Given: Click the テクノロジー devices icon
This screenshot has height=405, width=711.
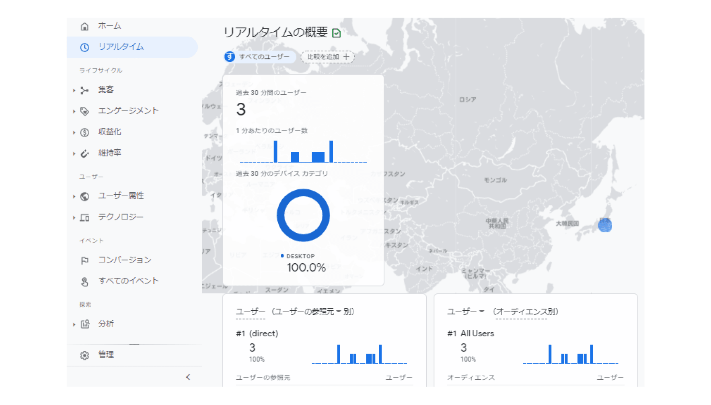Looking at the screenshot, I should click(x=84, y=218).
